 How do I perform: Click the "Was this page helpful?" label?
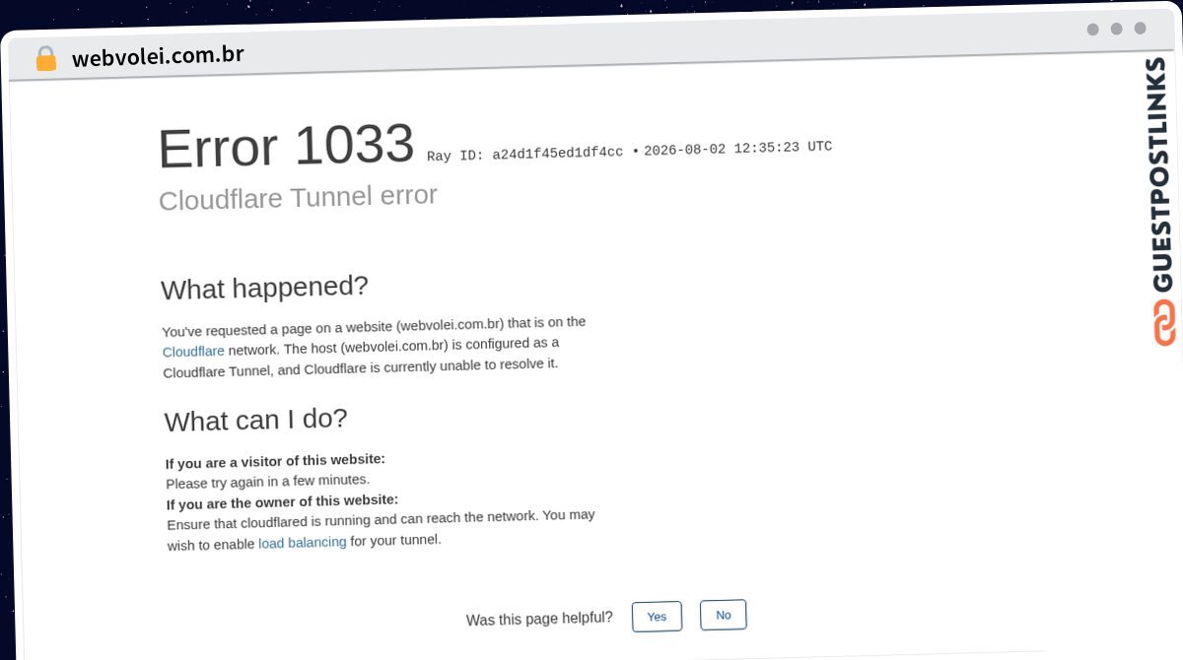pos(539,619)
